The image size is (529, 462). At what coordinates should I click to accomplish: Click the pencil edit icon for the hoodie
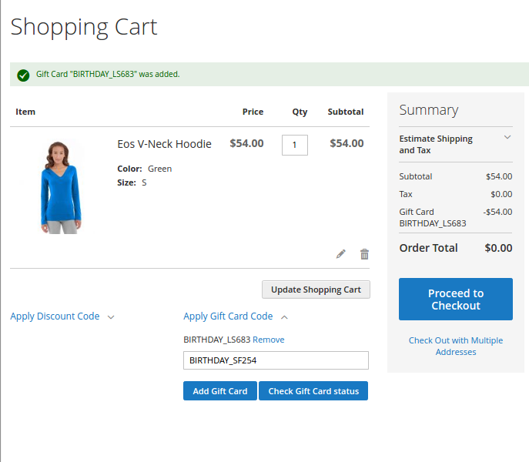(341, 254)
